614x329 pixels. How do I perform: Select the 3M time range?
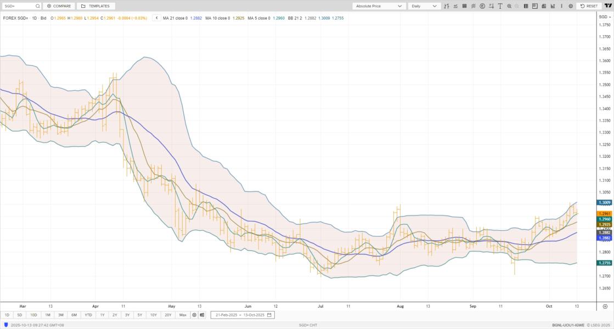[x=61, y=315]
